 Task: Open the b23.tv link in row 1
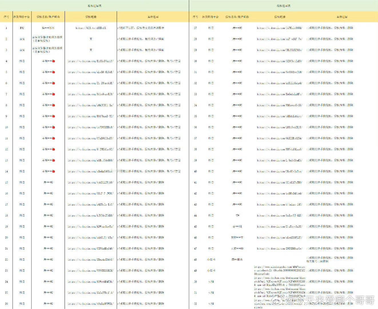click(x=91, y=28)
